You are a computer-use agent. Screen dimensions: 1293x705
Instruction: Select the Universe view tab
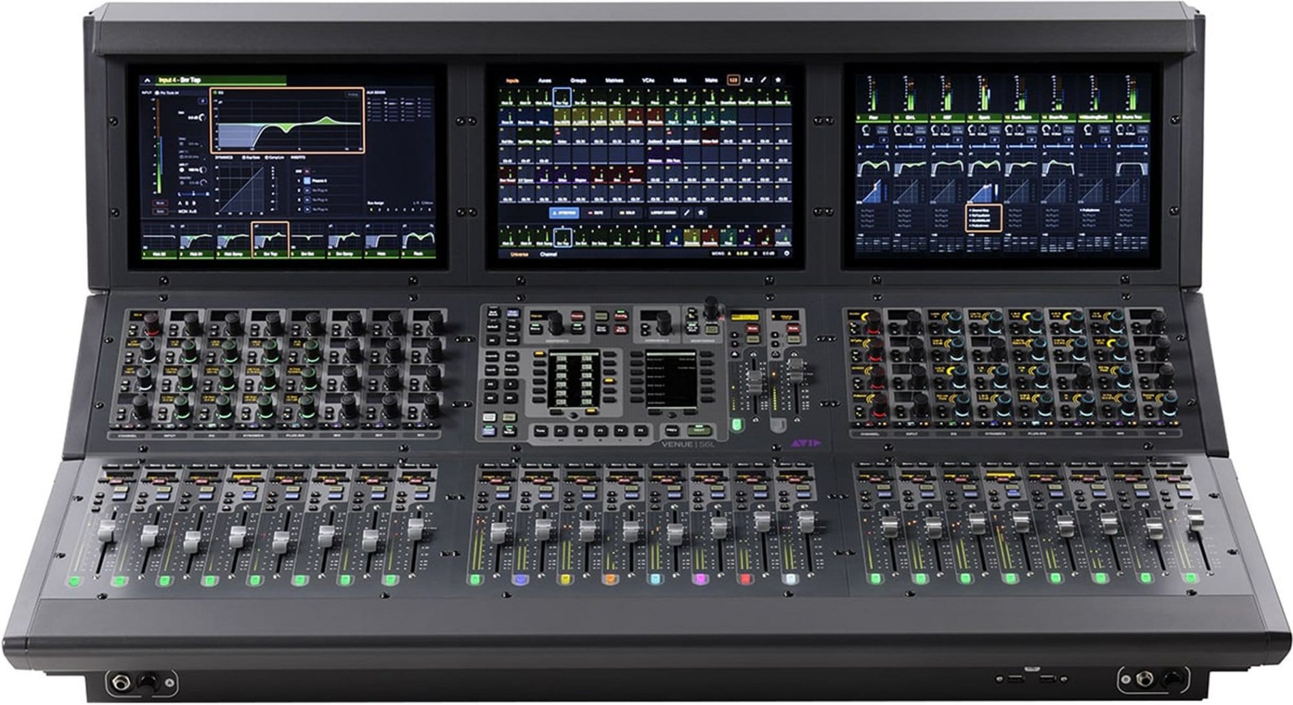click(519, 255)
